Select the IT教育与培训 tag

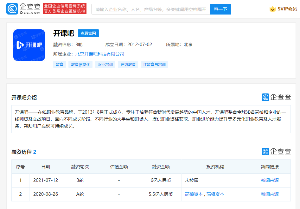pyautogui.click(x=155, y=65)
